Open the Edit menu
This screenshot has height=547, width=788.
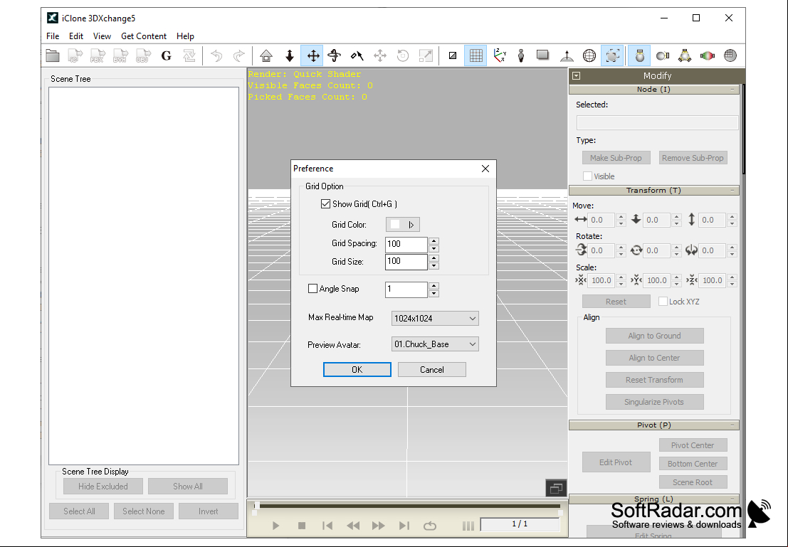pyautogui.click(x=76, y=36)
